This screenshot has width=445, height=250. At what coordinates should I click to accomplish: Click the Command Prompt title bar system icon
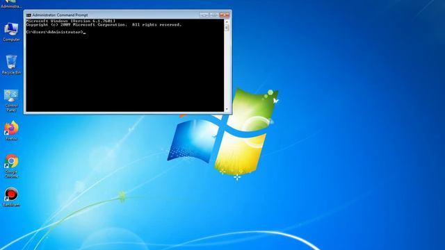pos(29,15)
